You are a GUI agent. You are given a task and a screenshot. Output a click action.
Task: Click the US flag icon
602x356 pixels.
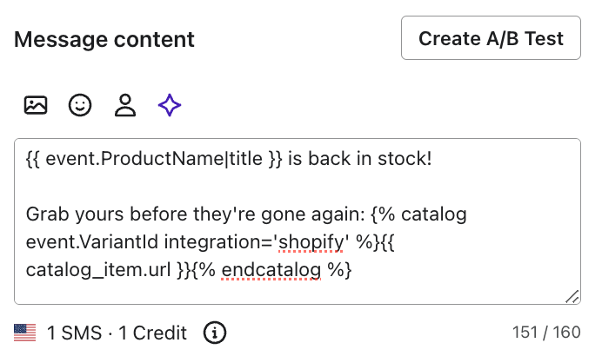25,332
